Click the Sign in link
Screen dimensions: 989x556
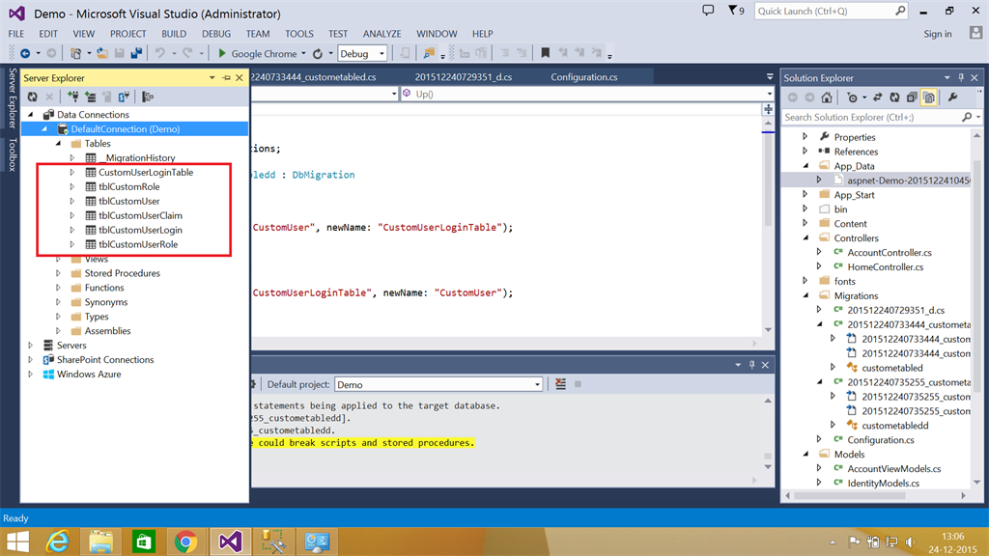pyautogui.click(x=937, y=34)
